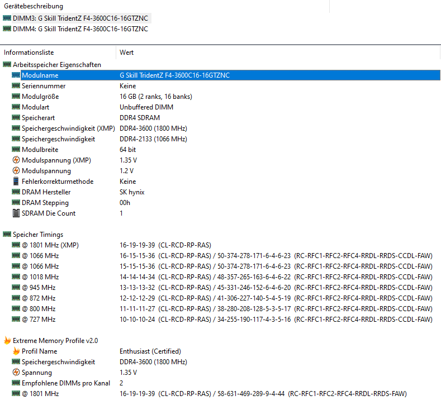Click the icon beside Seriennummer
The width and height of the screenshot is (441, 405).
click(x=16, y=85)
